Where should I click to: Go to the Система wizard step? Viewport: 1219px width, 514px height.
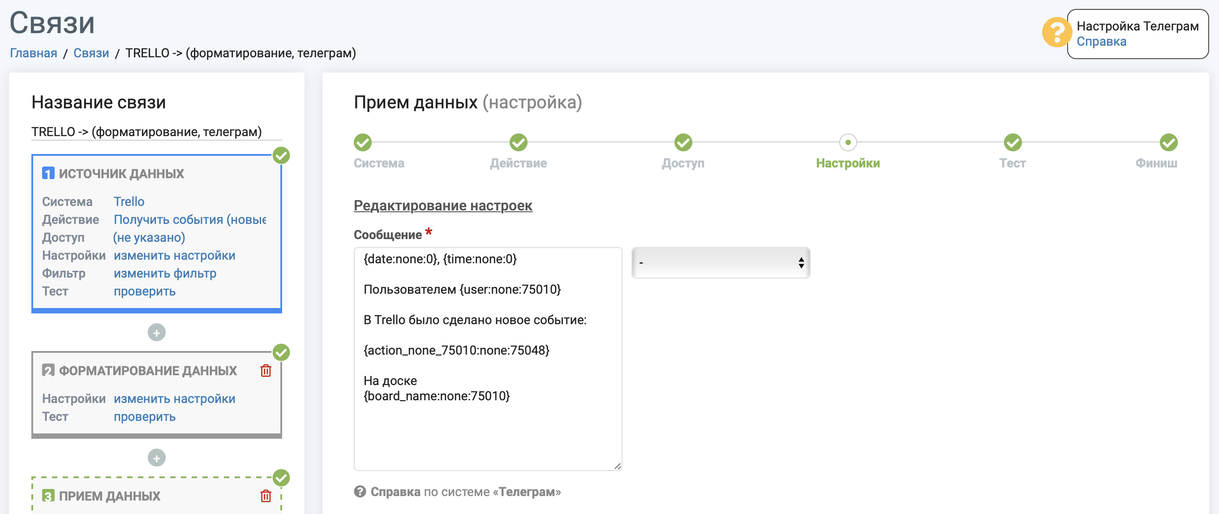(x=379, y=163)
